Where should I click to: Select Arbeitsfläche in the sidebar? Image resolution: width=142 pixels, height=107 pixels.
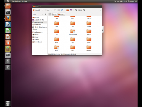coord(40,20)
